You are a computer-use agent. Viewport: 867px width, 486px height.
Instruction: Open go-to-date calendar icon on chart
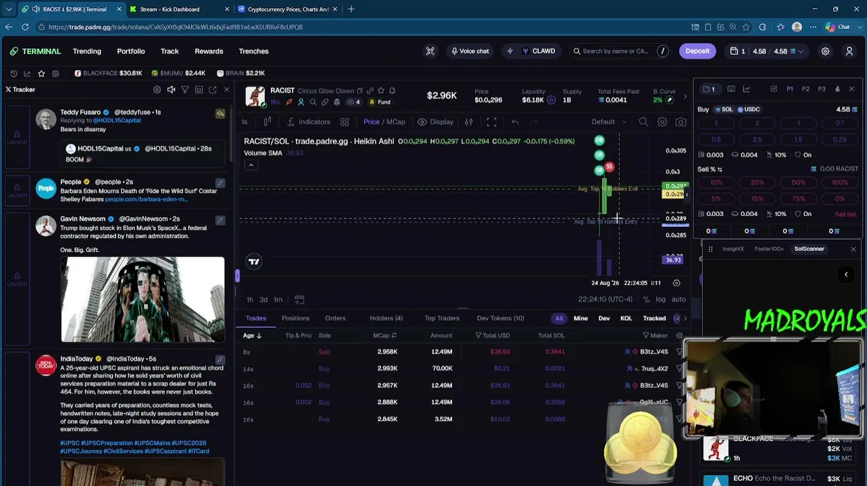[299, 300]
